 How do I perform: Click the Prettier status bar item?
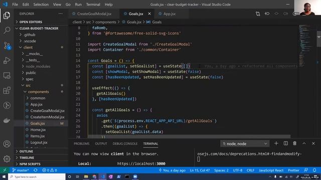(293, 170)
